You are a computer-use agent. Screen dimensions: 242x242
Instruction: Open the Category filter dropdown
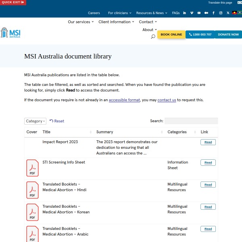[35, 121]
